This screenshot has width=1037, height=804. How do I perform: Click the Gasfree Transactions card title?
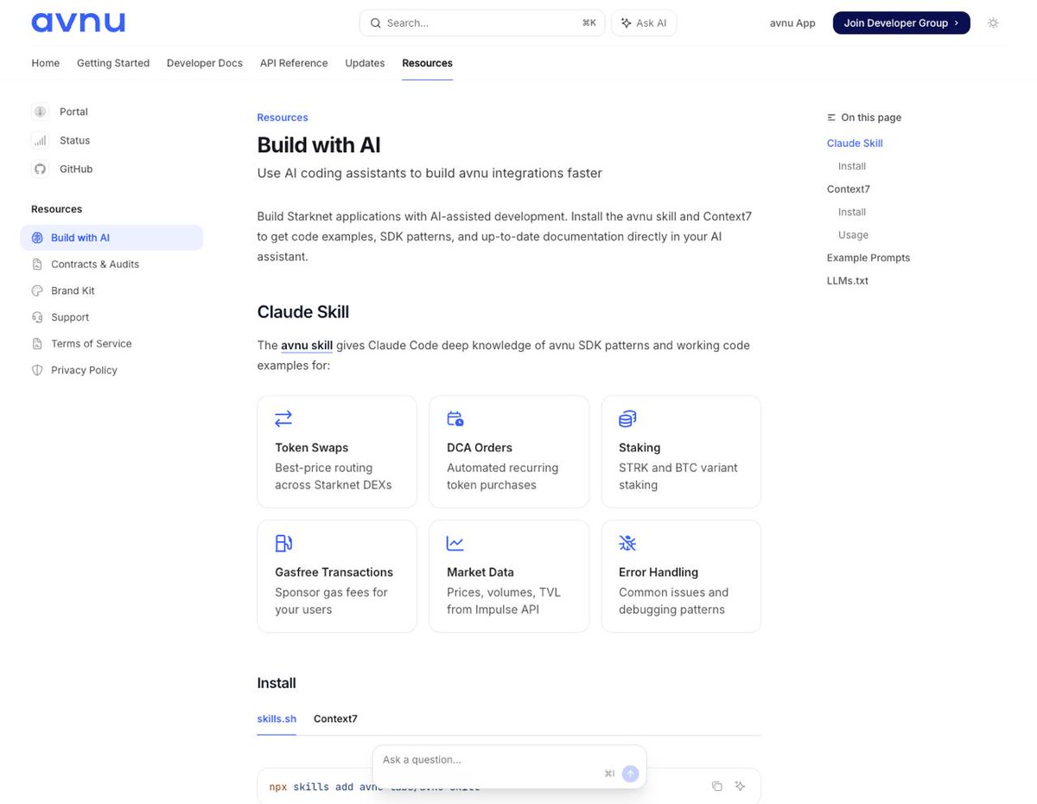pyautogui.click(x=334, y=572)
